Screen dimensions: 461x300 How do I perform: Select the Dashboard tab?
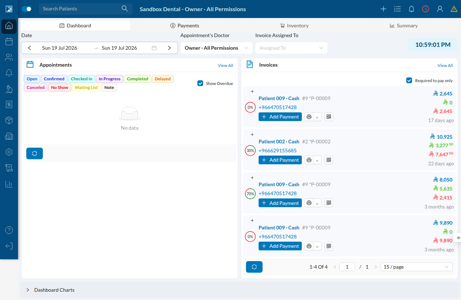(x=75, y=26)
